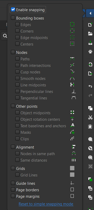94x210 pixels.
Task: Click Reset to simple snapping mode link
Action: point(46,204)
